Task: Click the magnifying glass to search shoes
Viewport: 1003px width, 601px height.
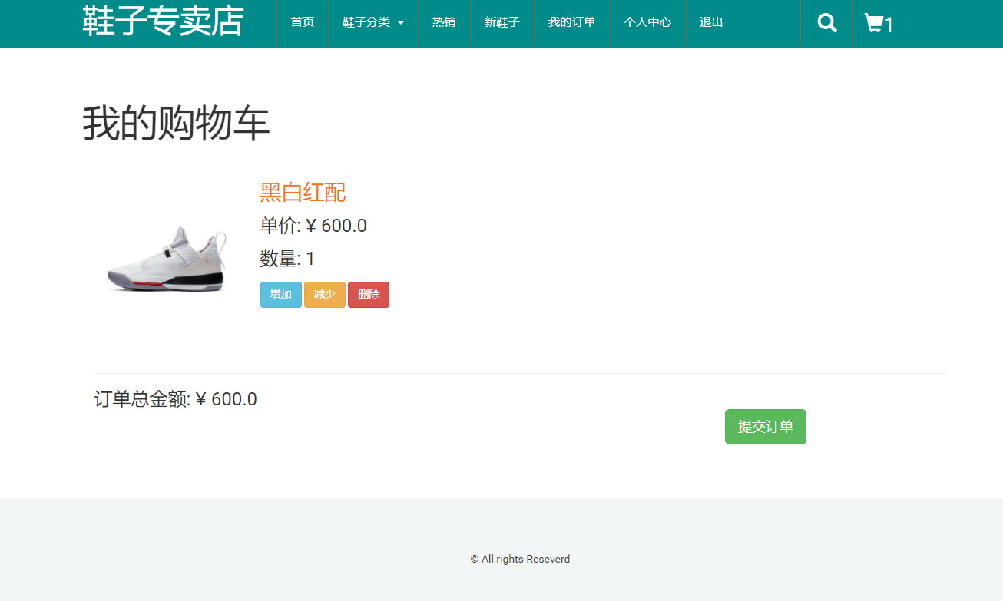Action: click(x=826, y=22)
